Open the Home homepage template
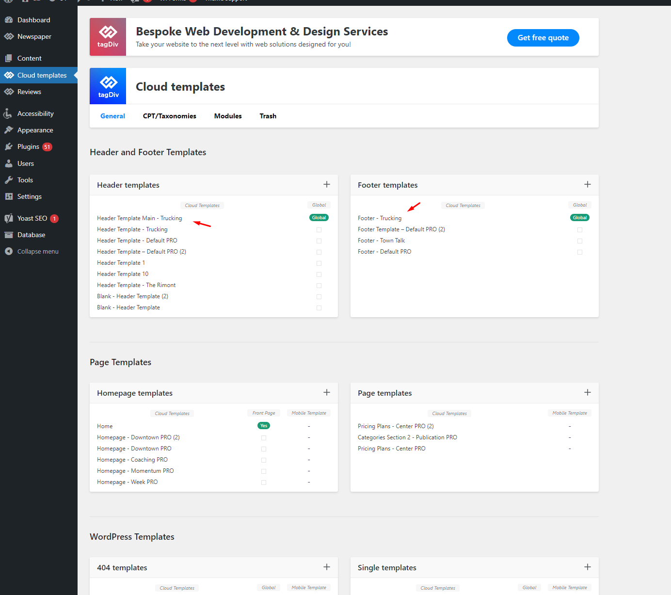Screen dimensions: 671x595 105,426
